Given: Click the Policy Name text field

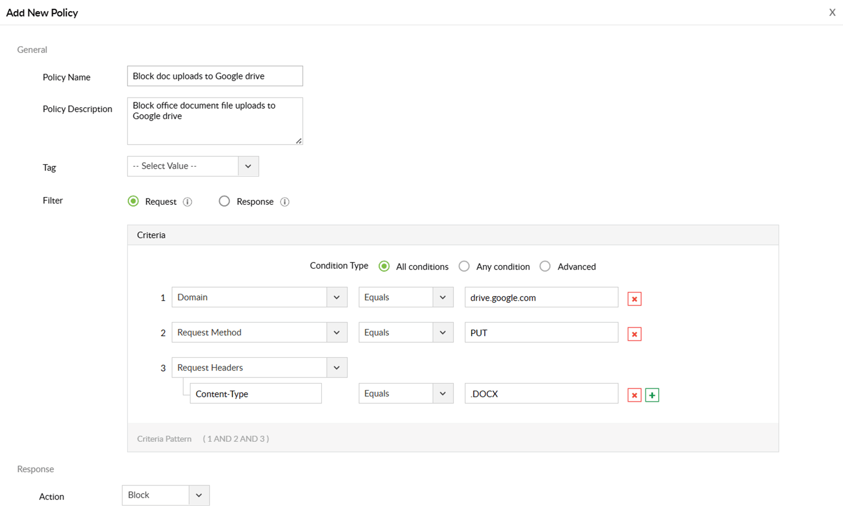Looking at the screenshot, I should coord(215,76).
